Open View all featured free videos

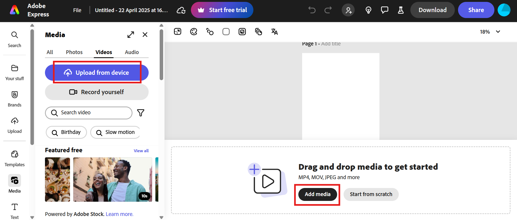(x=141, y=151)
